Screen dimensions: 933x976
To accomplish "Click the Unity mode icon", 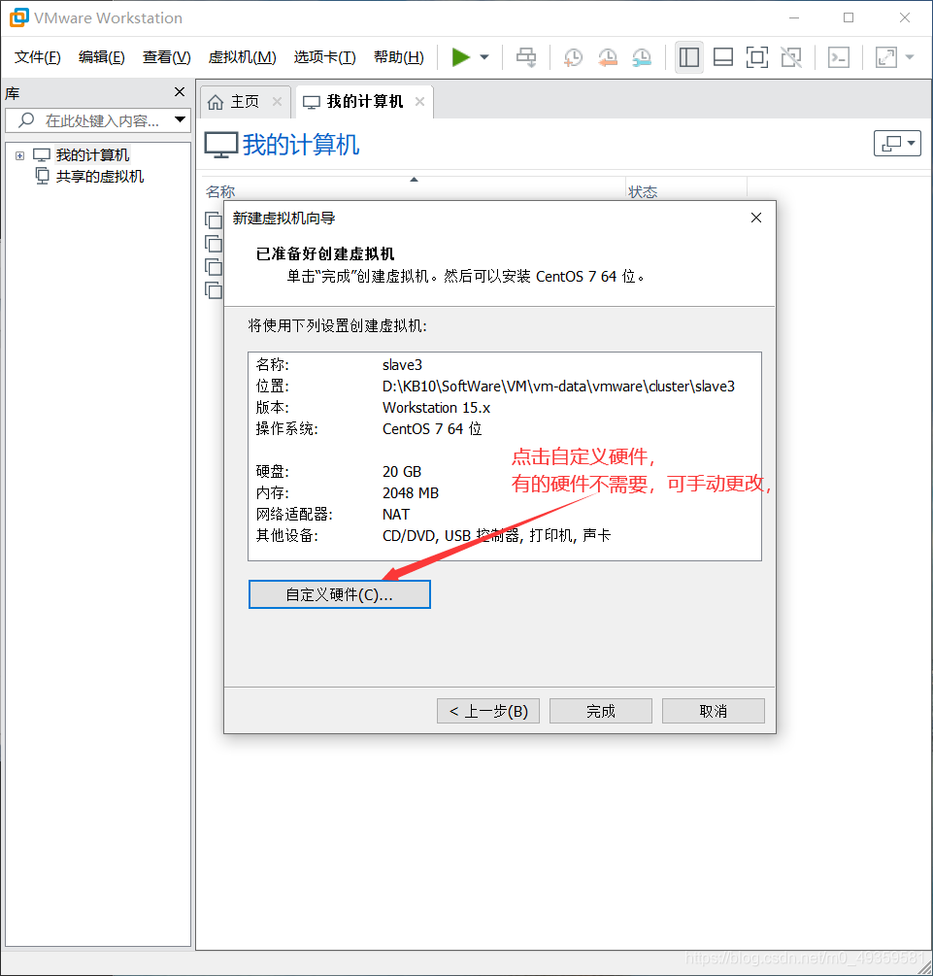I will [791, 57].
